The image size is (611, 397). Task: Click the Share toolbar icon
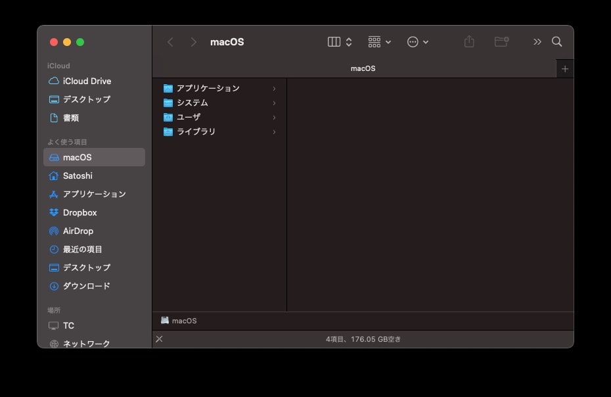469,42
